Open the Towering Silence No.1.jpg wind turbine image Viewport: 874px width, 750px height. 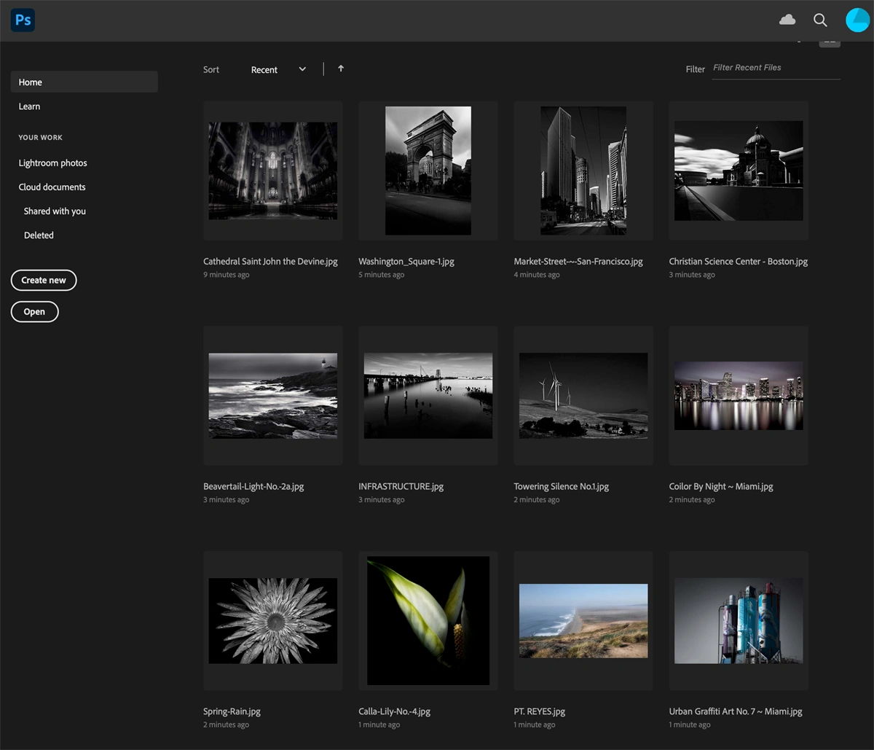click(583, 396)
